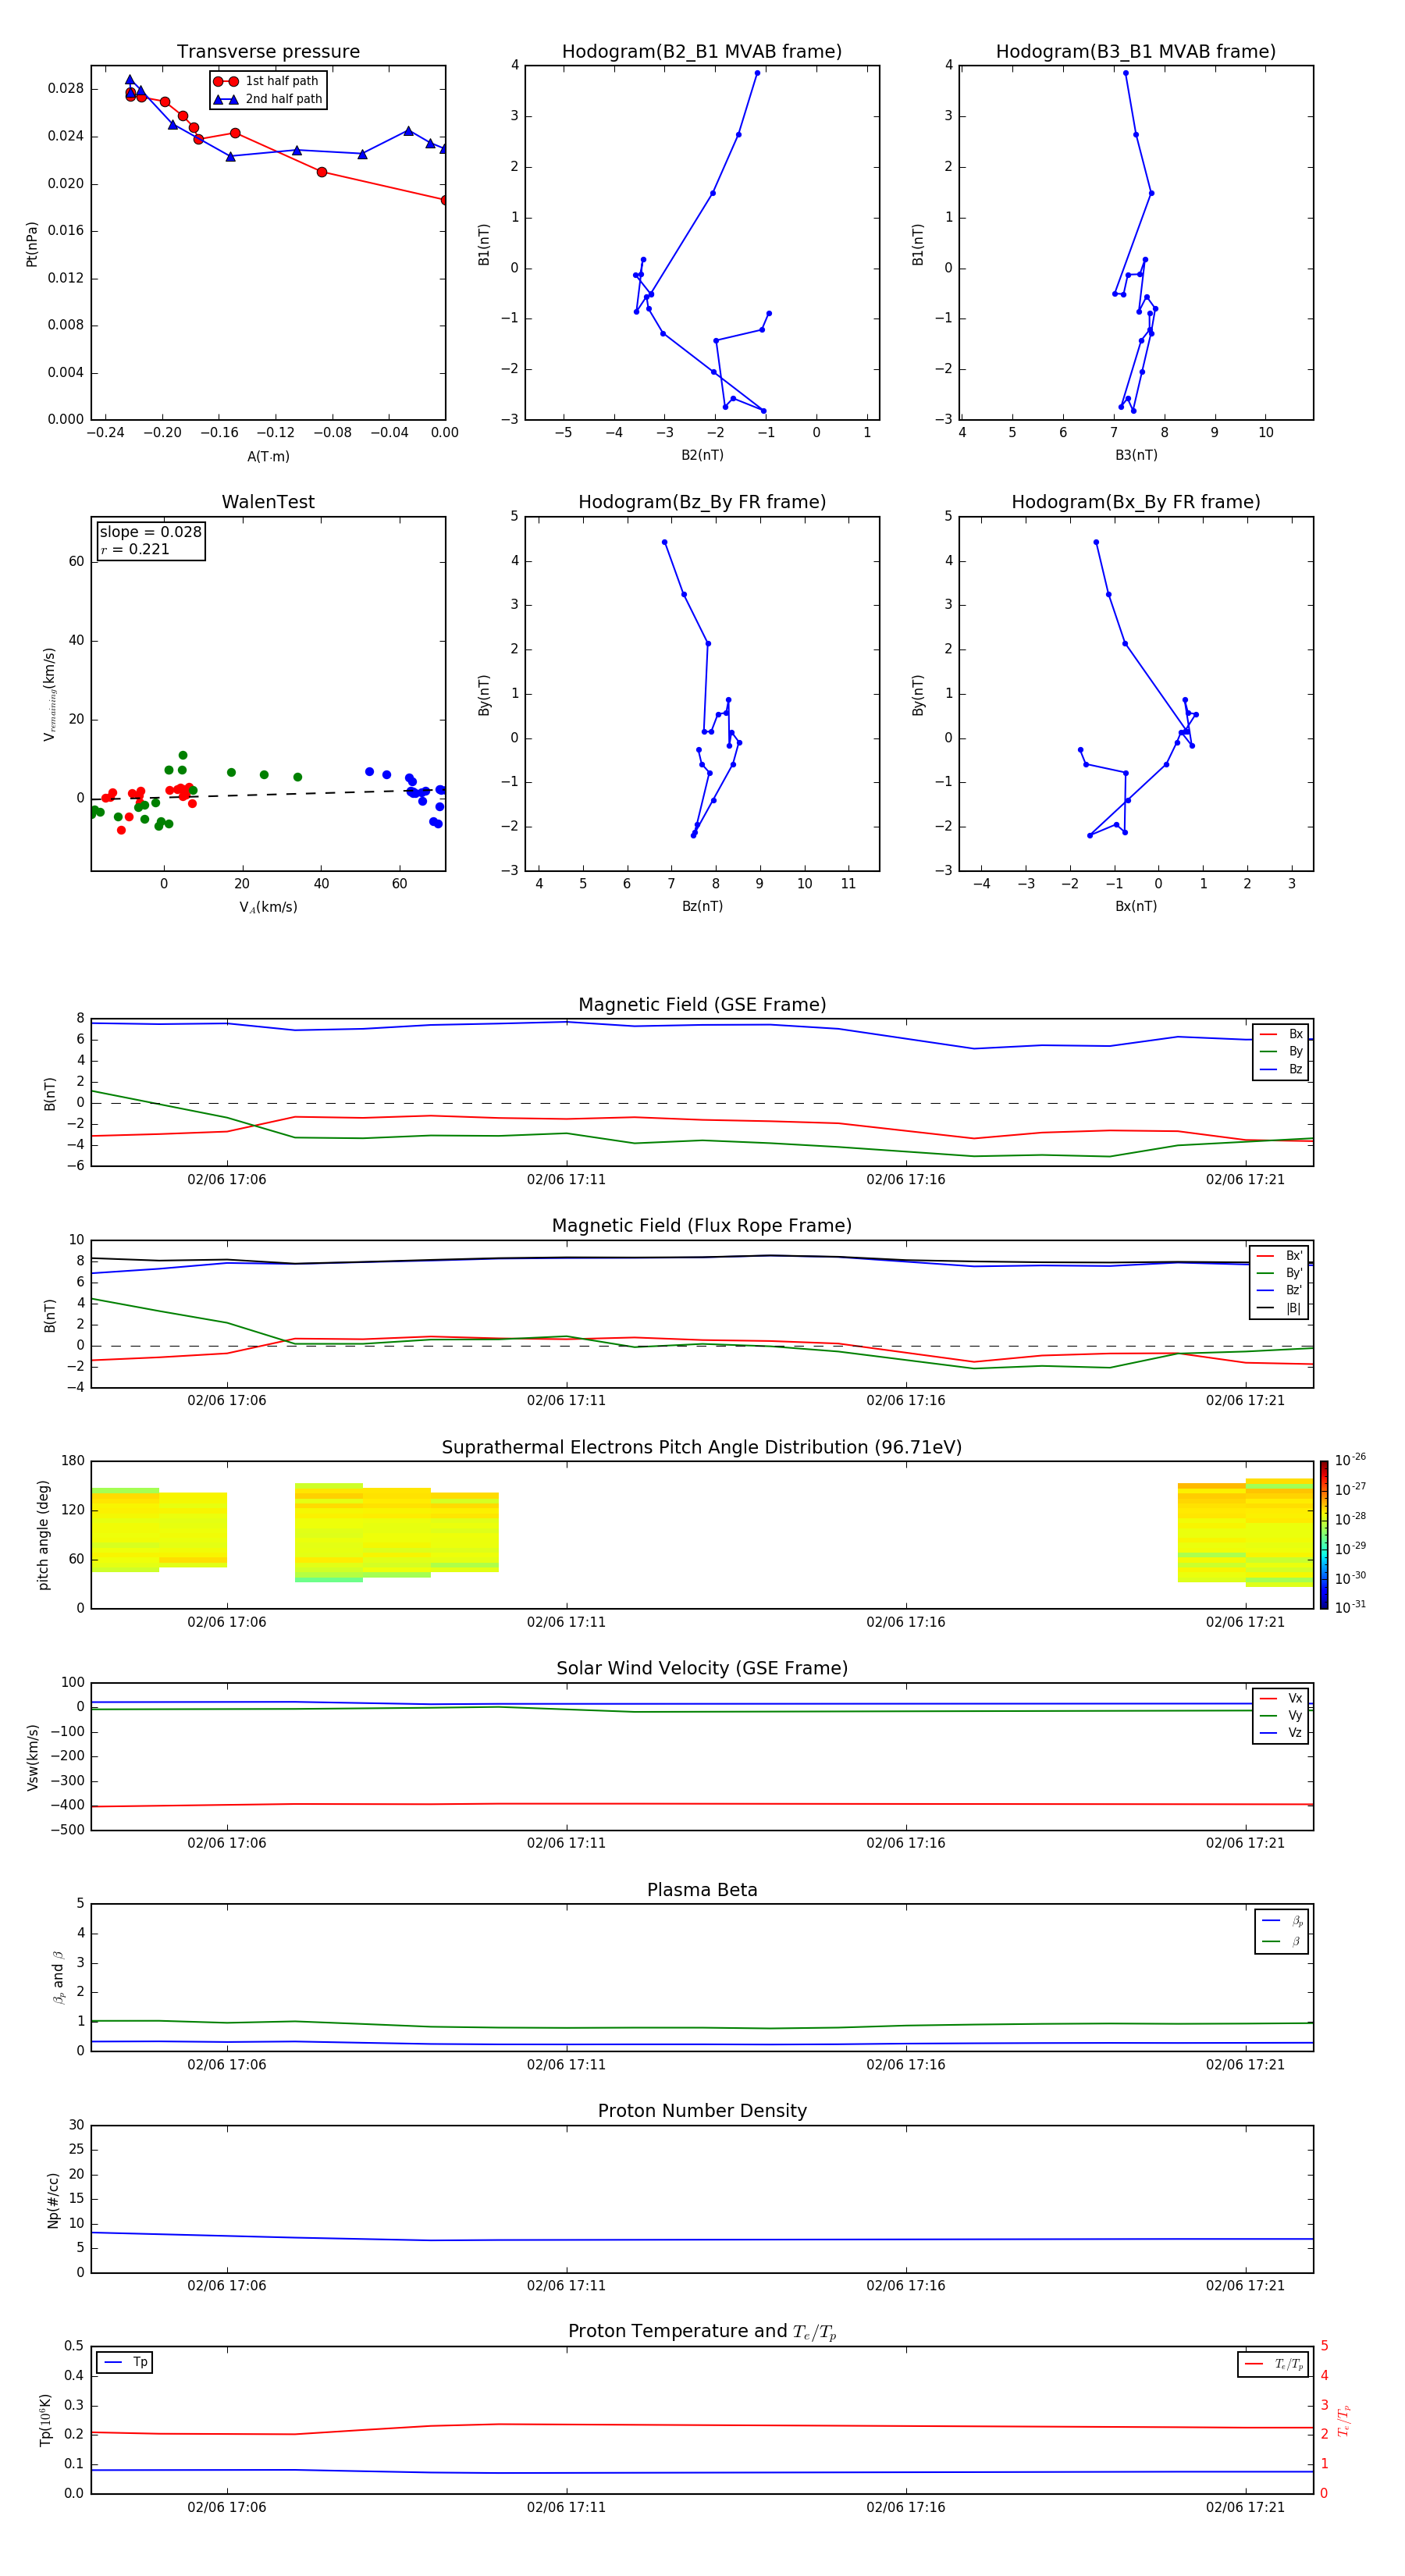Click the 'WalenTest' plot title
The width and height of the screenshot is (1405, 2576).
[x=268, y=502]
